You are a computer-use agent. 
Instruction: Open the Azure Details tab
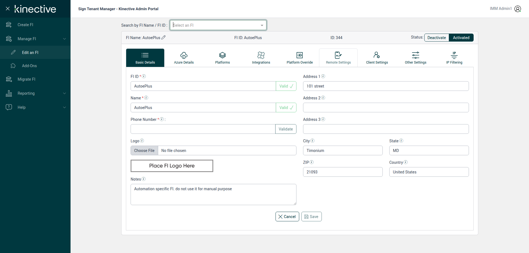click(x=184, y=58)
